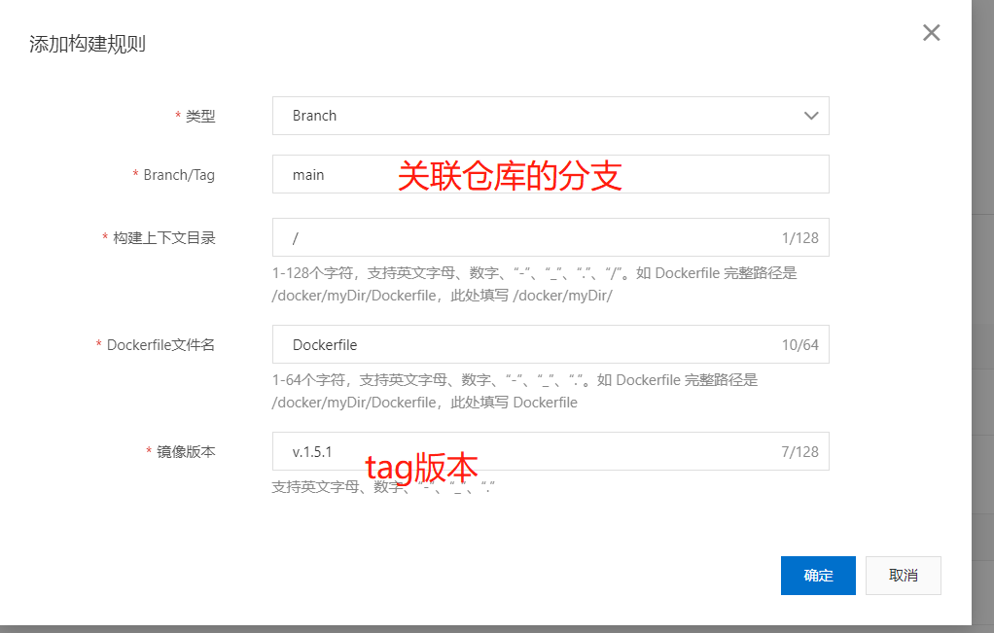
Task: Click the chevron arrow in the 类型 selector
Action: (x=811, y=116)
